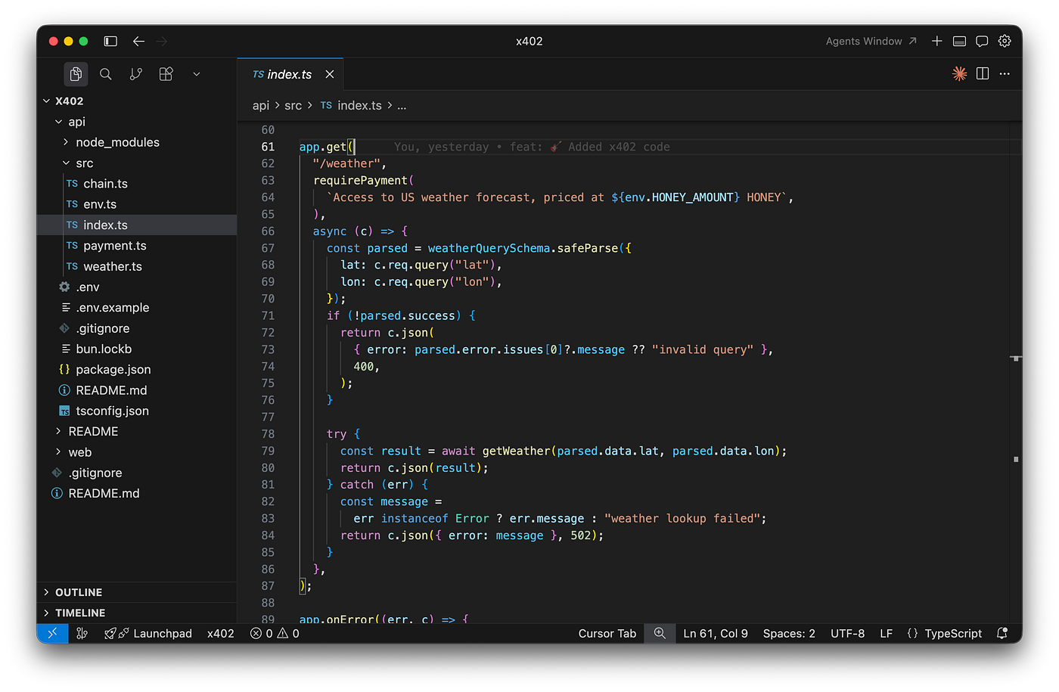Toggle the primary sidebar icon in title bar
The height and width of the screenshot is (692, 1059).
[x=110, y=41]
